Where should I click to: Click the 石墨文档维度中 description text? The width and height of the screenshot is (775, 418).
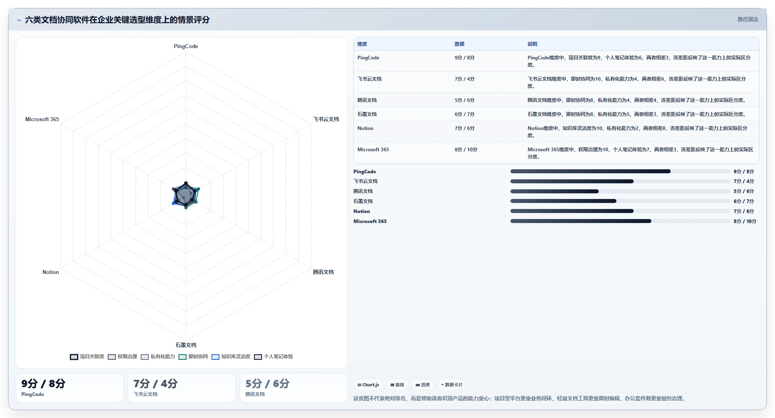click(x=637, y=114)
